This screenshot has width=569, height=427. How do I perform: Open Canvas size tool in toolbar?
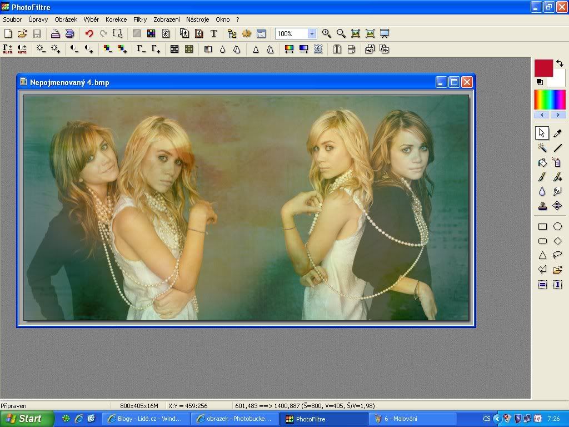199,34
